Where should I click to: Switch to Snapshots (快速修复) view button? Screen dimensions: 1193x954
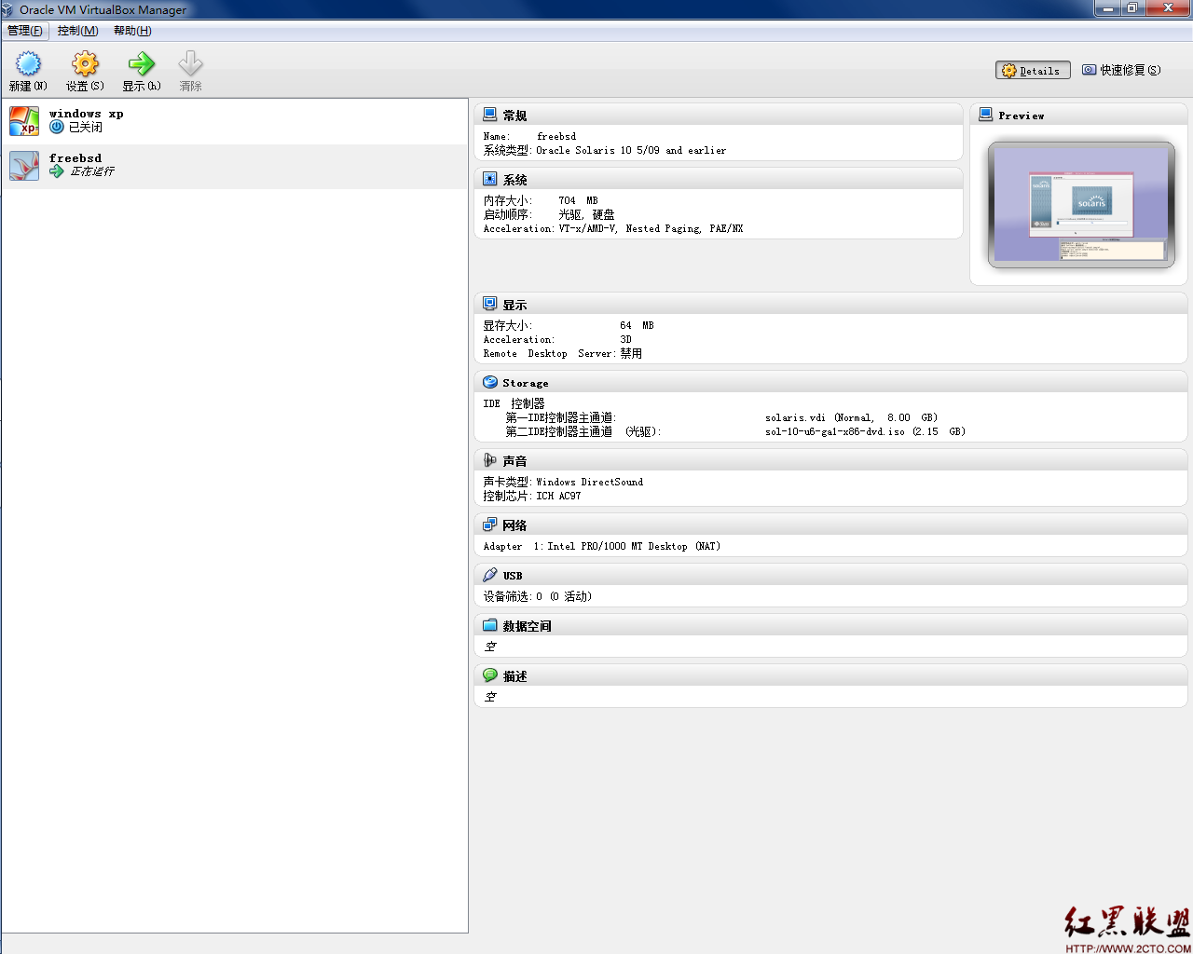pos(1122,70)
